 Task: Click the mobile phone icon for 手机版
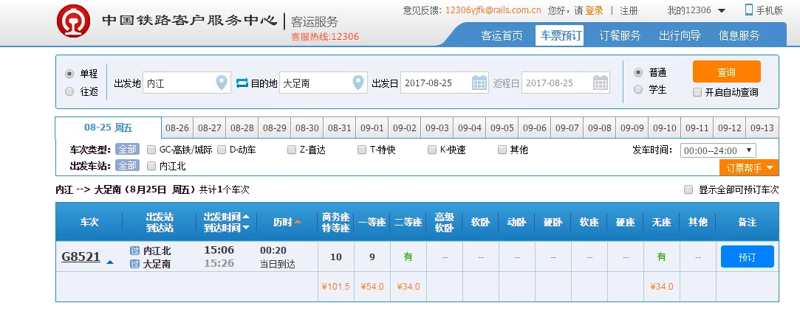coord(749,10)
